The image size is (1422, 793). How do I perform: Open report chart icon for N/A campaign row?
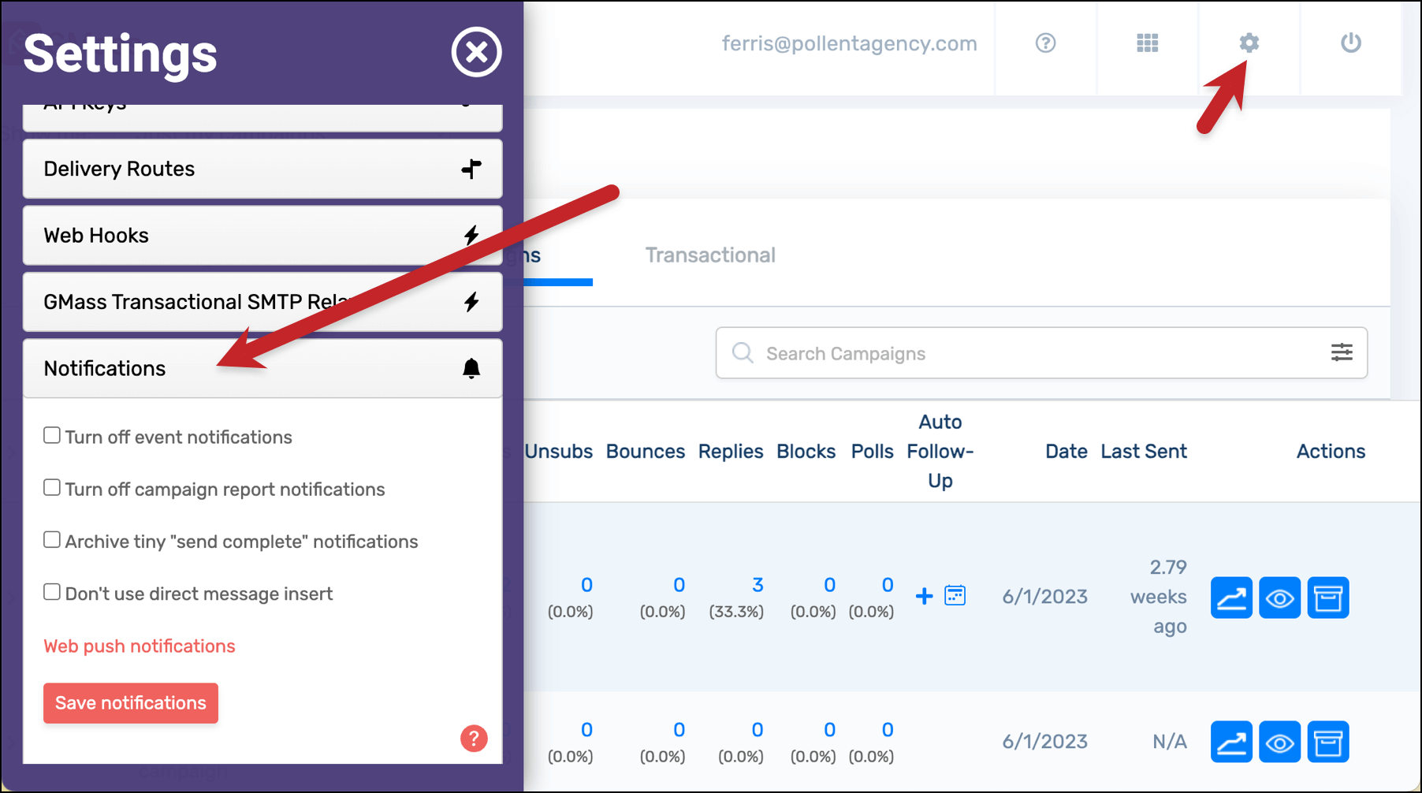(x=1231, y=742)
